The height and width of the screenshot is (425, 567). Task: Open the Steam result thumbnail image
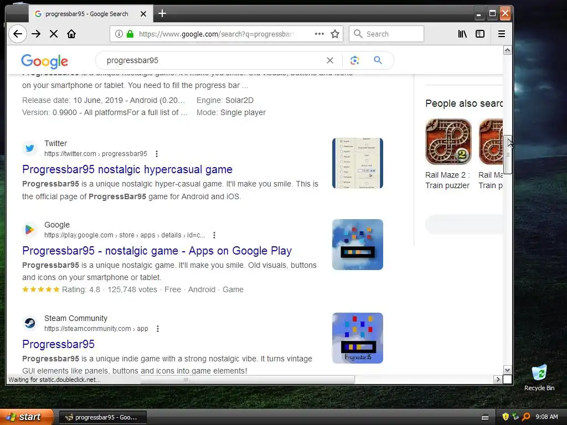pyautogui.click(x=358, y=338)
